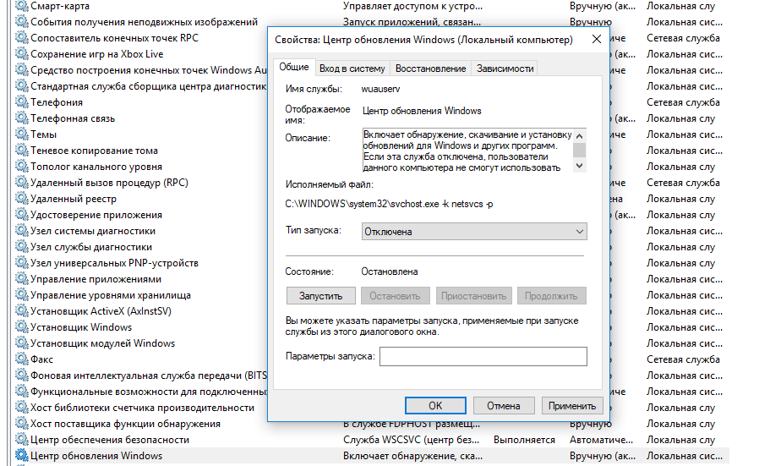Click the gear icon beside Хост поставщика функции обнаружения
The height and width of the screenshot is (466, 759).
22,424
